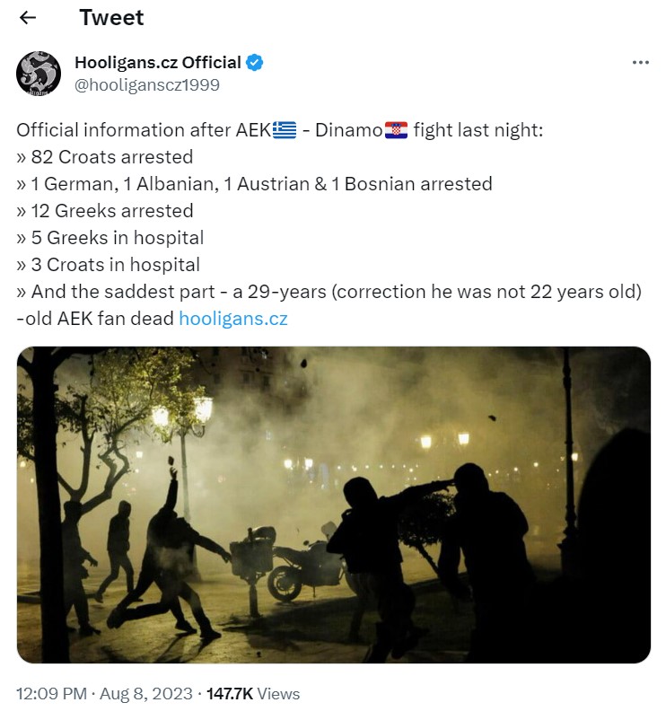Click the Greek flag emoji after AEK
666x720 pixels.
(285, 130)
